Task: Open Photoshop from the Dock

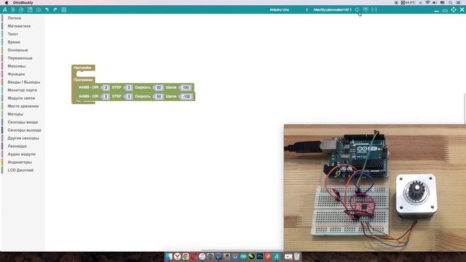Action: [260, 256]
